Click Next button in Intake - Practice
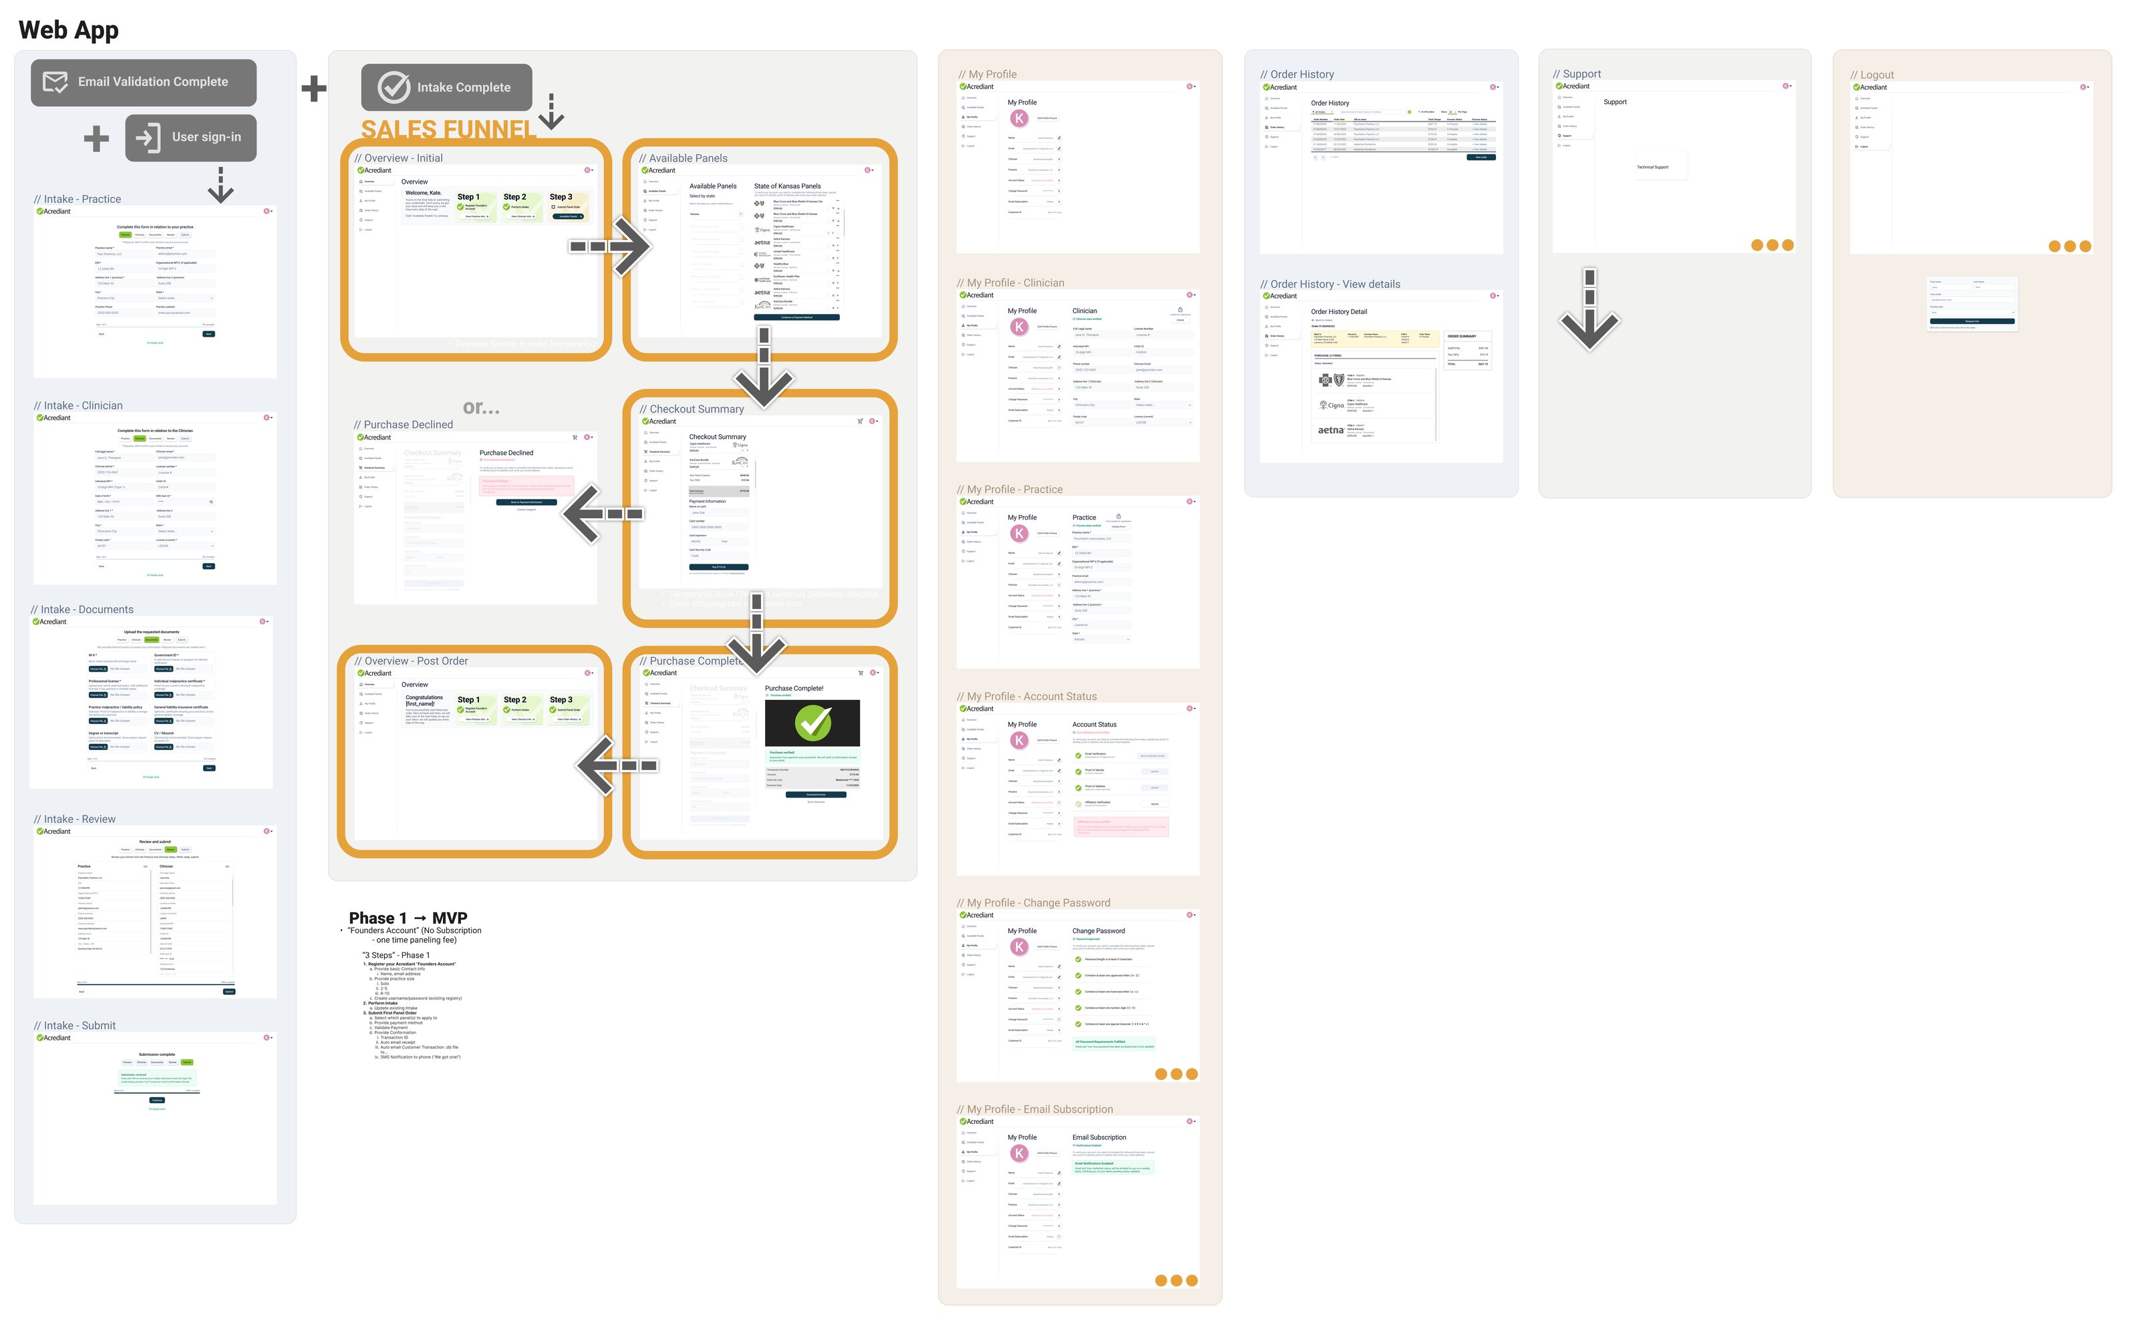This screenshot has width=2138, height=1329. (208, 334)
